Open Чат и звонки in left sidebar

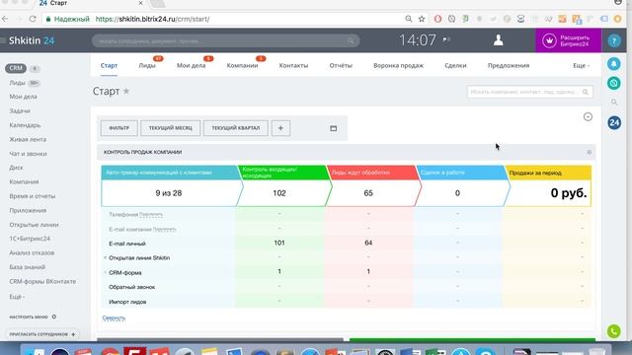[x=29, y=154]
